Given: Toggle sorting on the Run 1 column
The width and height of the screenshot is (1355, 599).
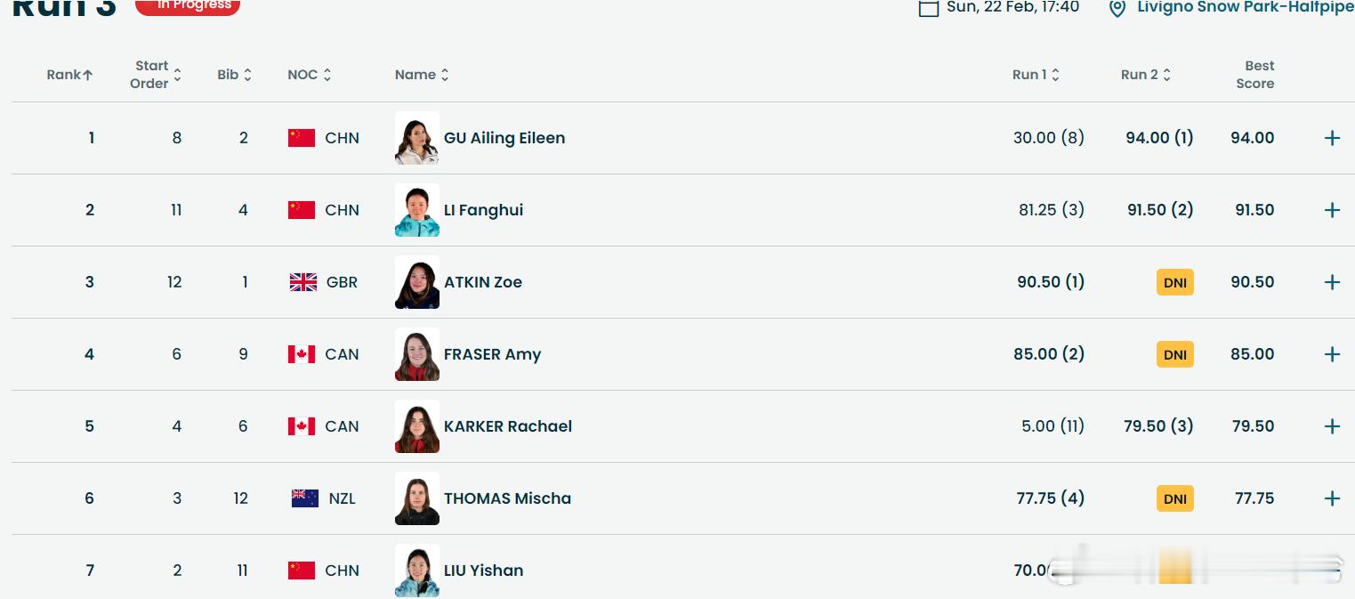Looking at the screenshot, I should click(x=1056, y=75).
